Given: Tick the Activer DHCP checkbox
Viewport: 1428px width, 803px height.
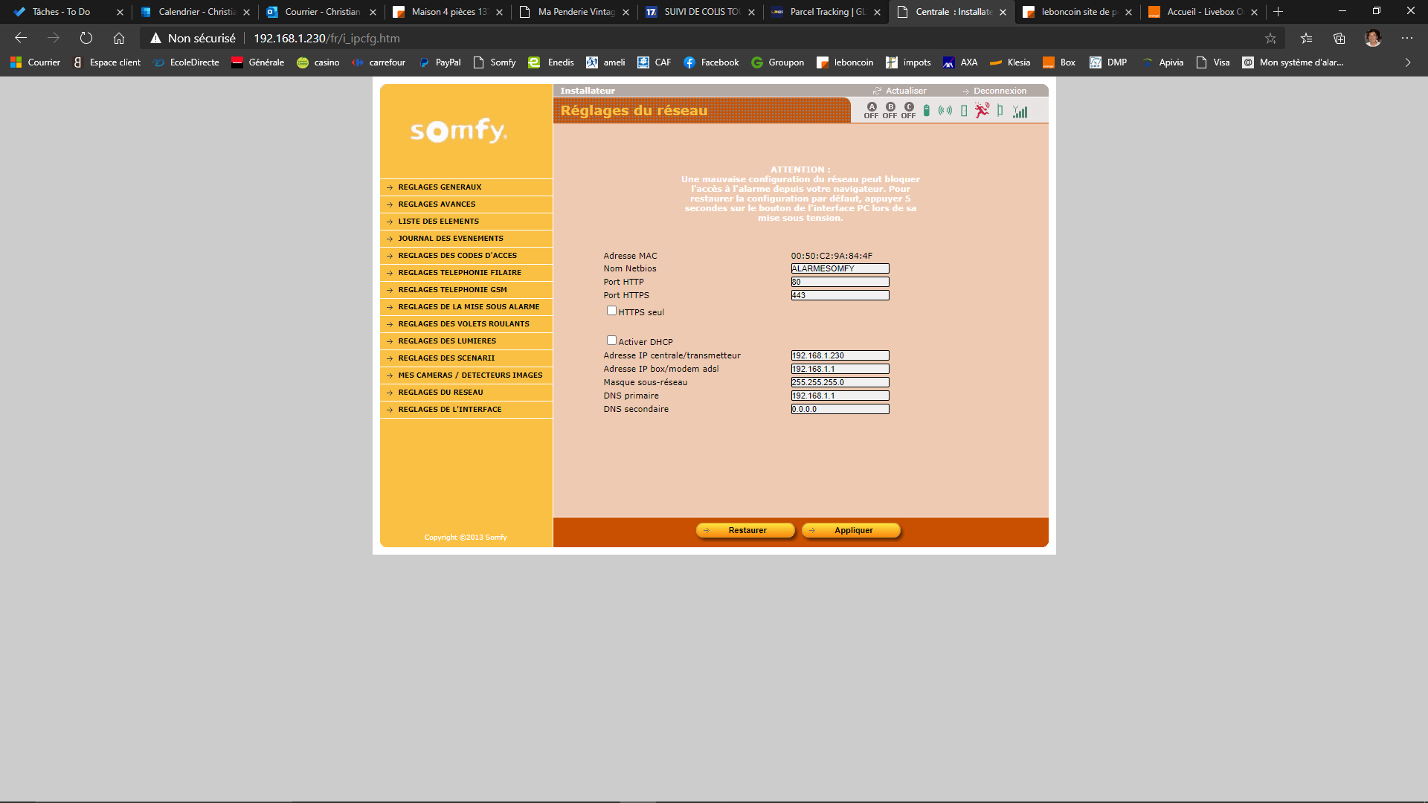Looking at the screenshot, I should [611, 341].
